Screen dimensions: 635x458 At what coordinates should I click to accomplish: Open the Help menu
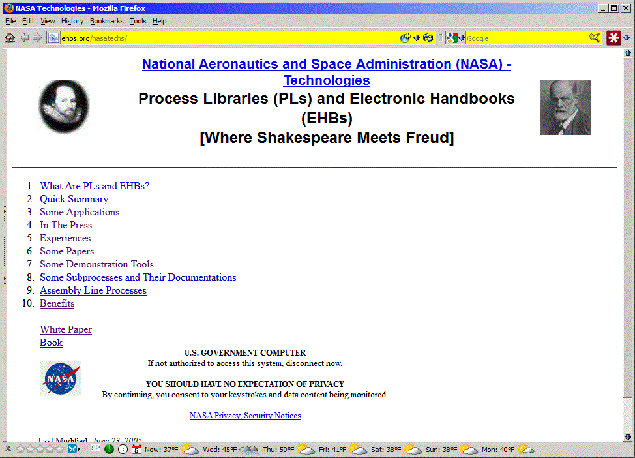160,21
